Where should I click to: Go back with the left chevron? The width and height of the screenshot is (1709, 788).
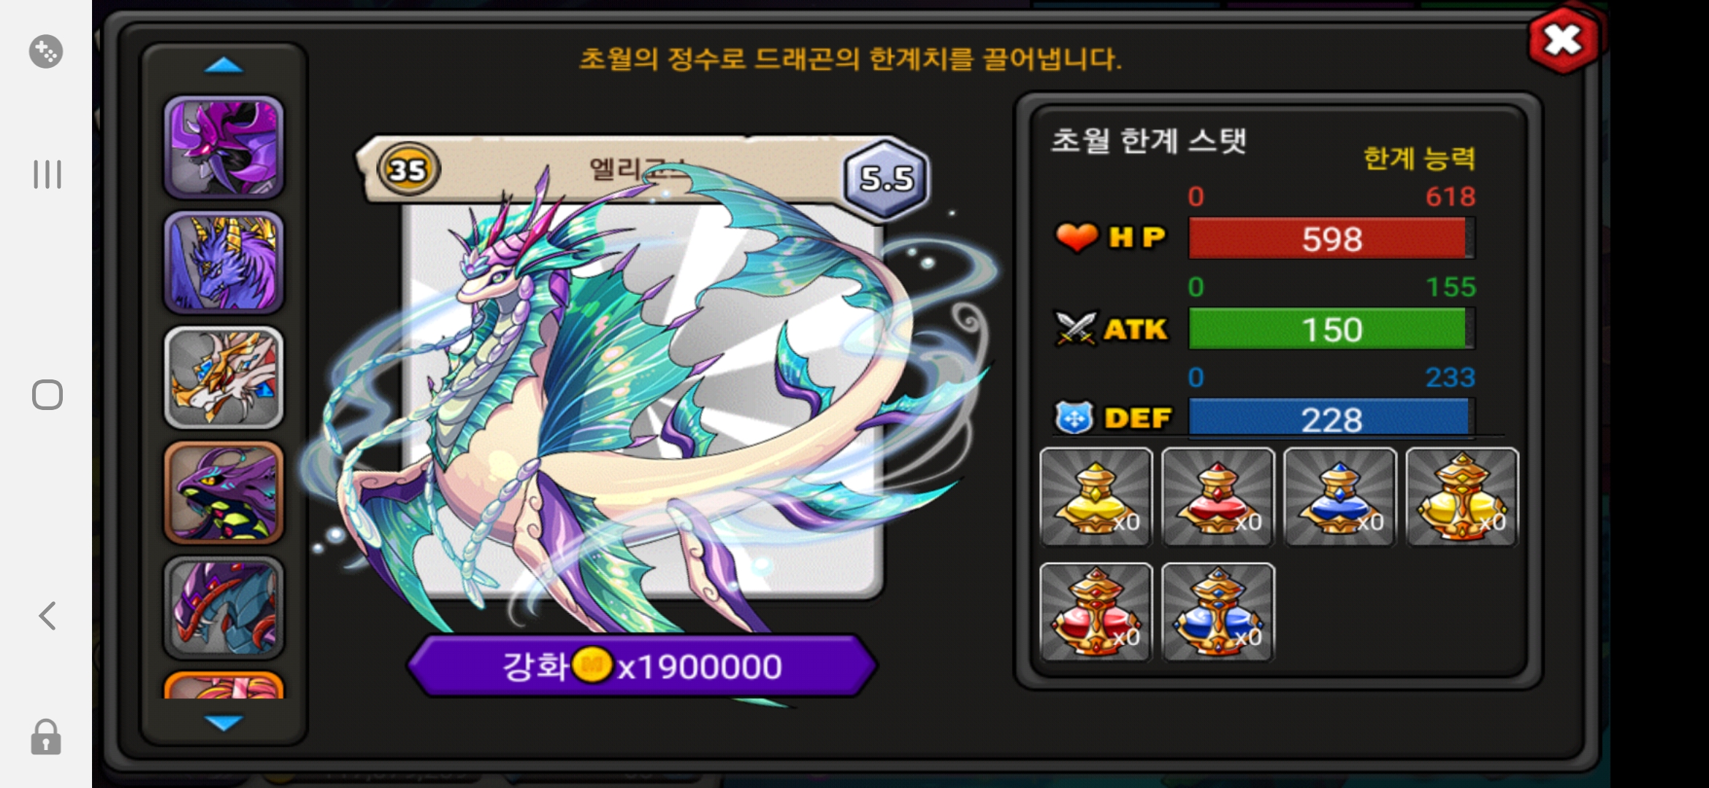tap(47, 616)
